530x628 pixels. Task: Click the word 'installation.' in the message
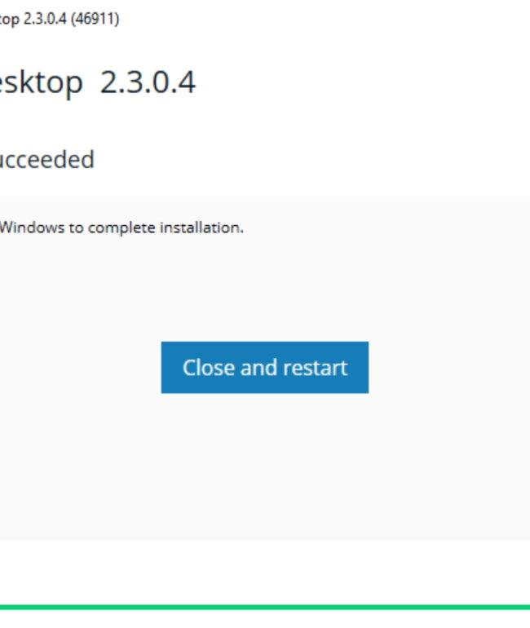click(x=201, y=228)
